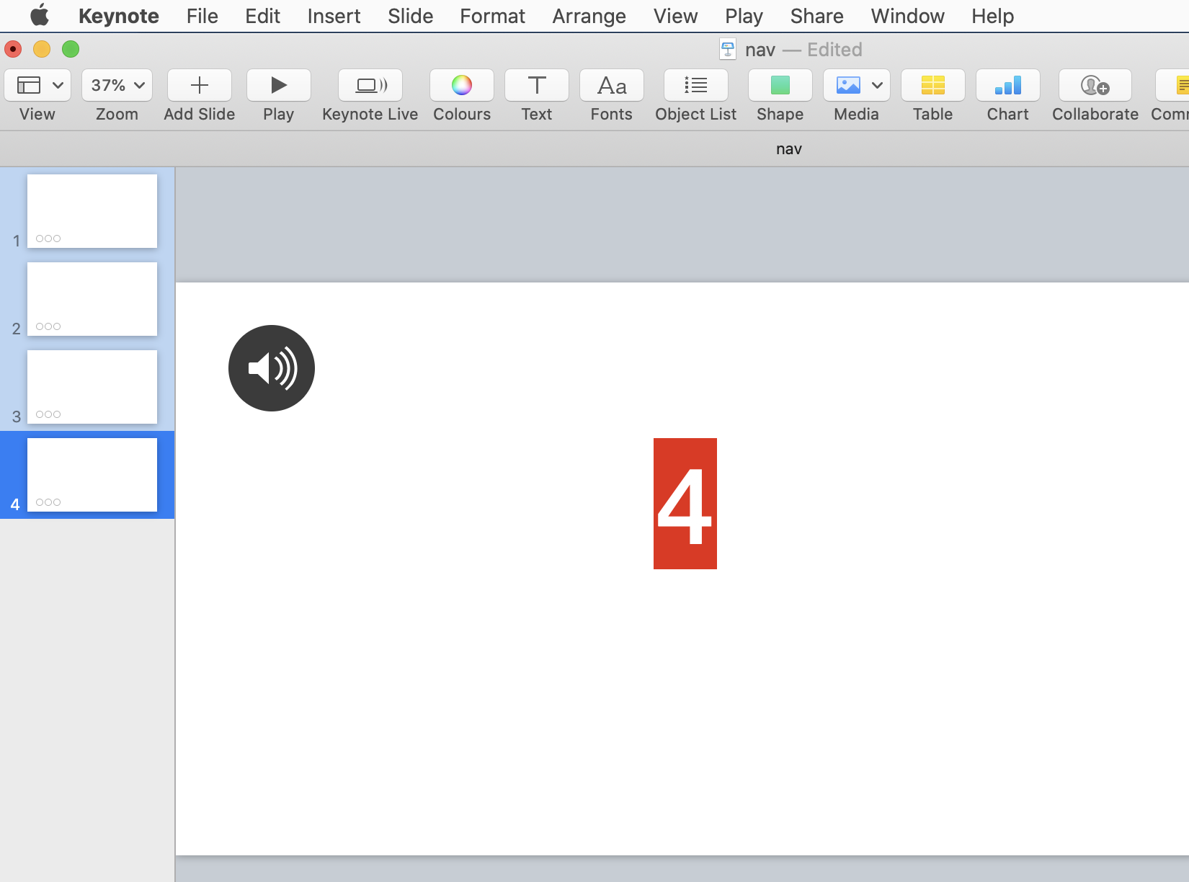Click the audio speaker object on the slide
Viewport: 1189px width, 882px height.
pyautogui.click(x=272, y=368)
